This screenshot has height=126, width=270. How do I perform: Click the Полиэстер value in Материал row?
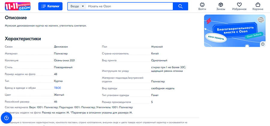pos(61,54)
